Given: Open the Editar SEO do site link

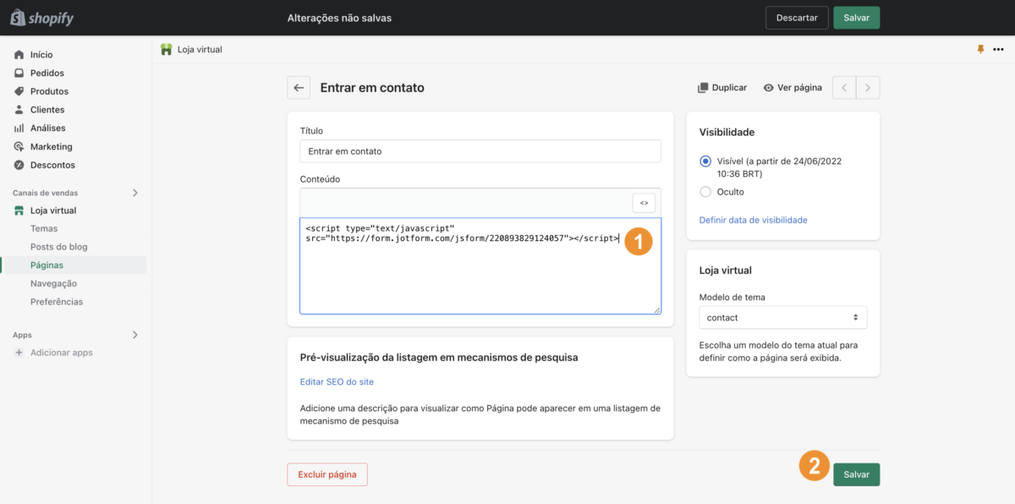Looking at the screenshot, I should pos(337,382).
